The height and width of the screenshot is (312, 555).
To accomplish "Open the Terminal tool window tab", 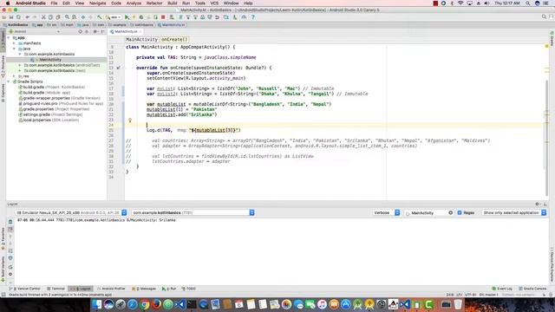I will click(55, 289).
